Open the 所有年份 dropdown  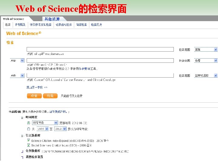tap(45, 123)
